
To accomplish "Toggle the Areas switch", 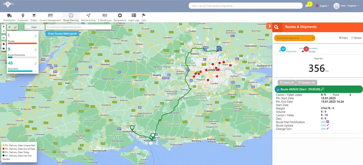I will point(28,27).
